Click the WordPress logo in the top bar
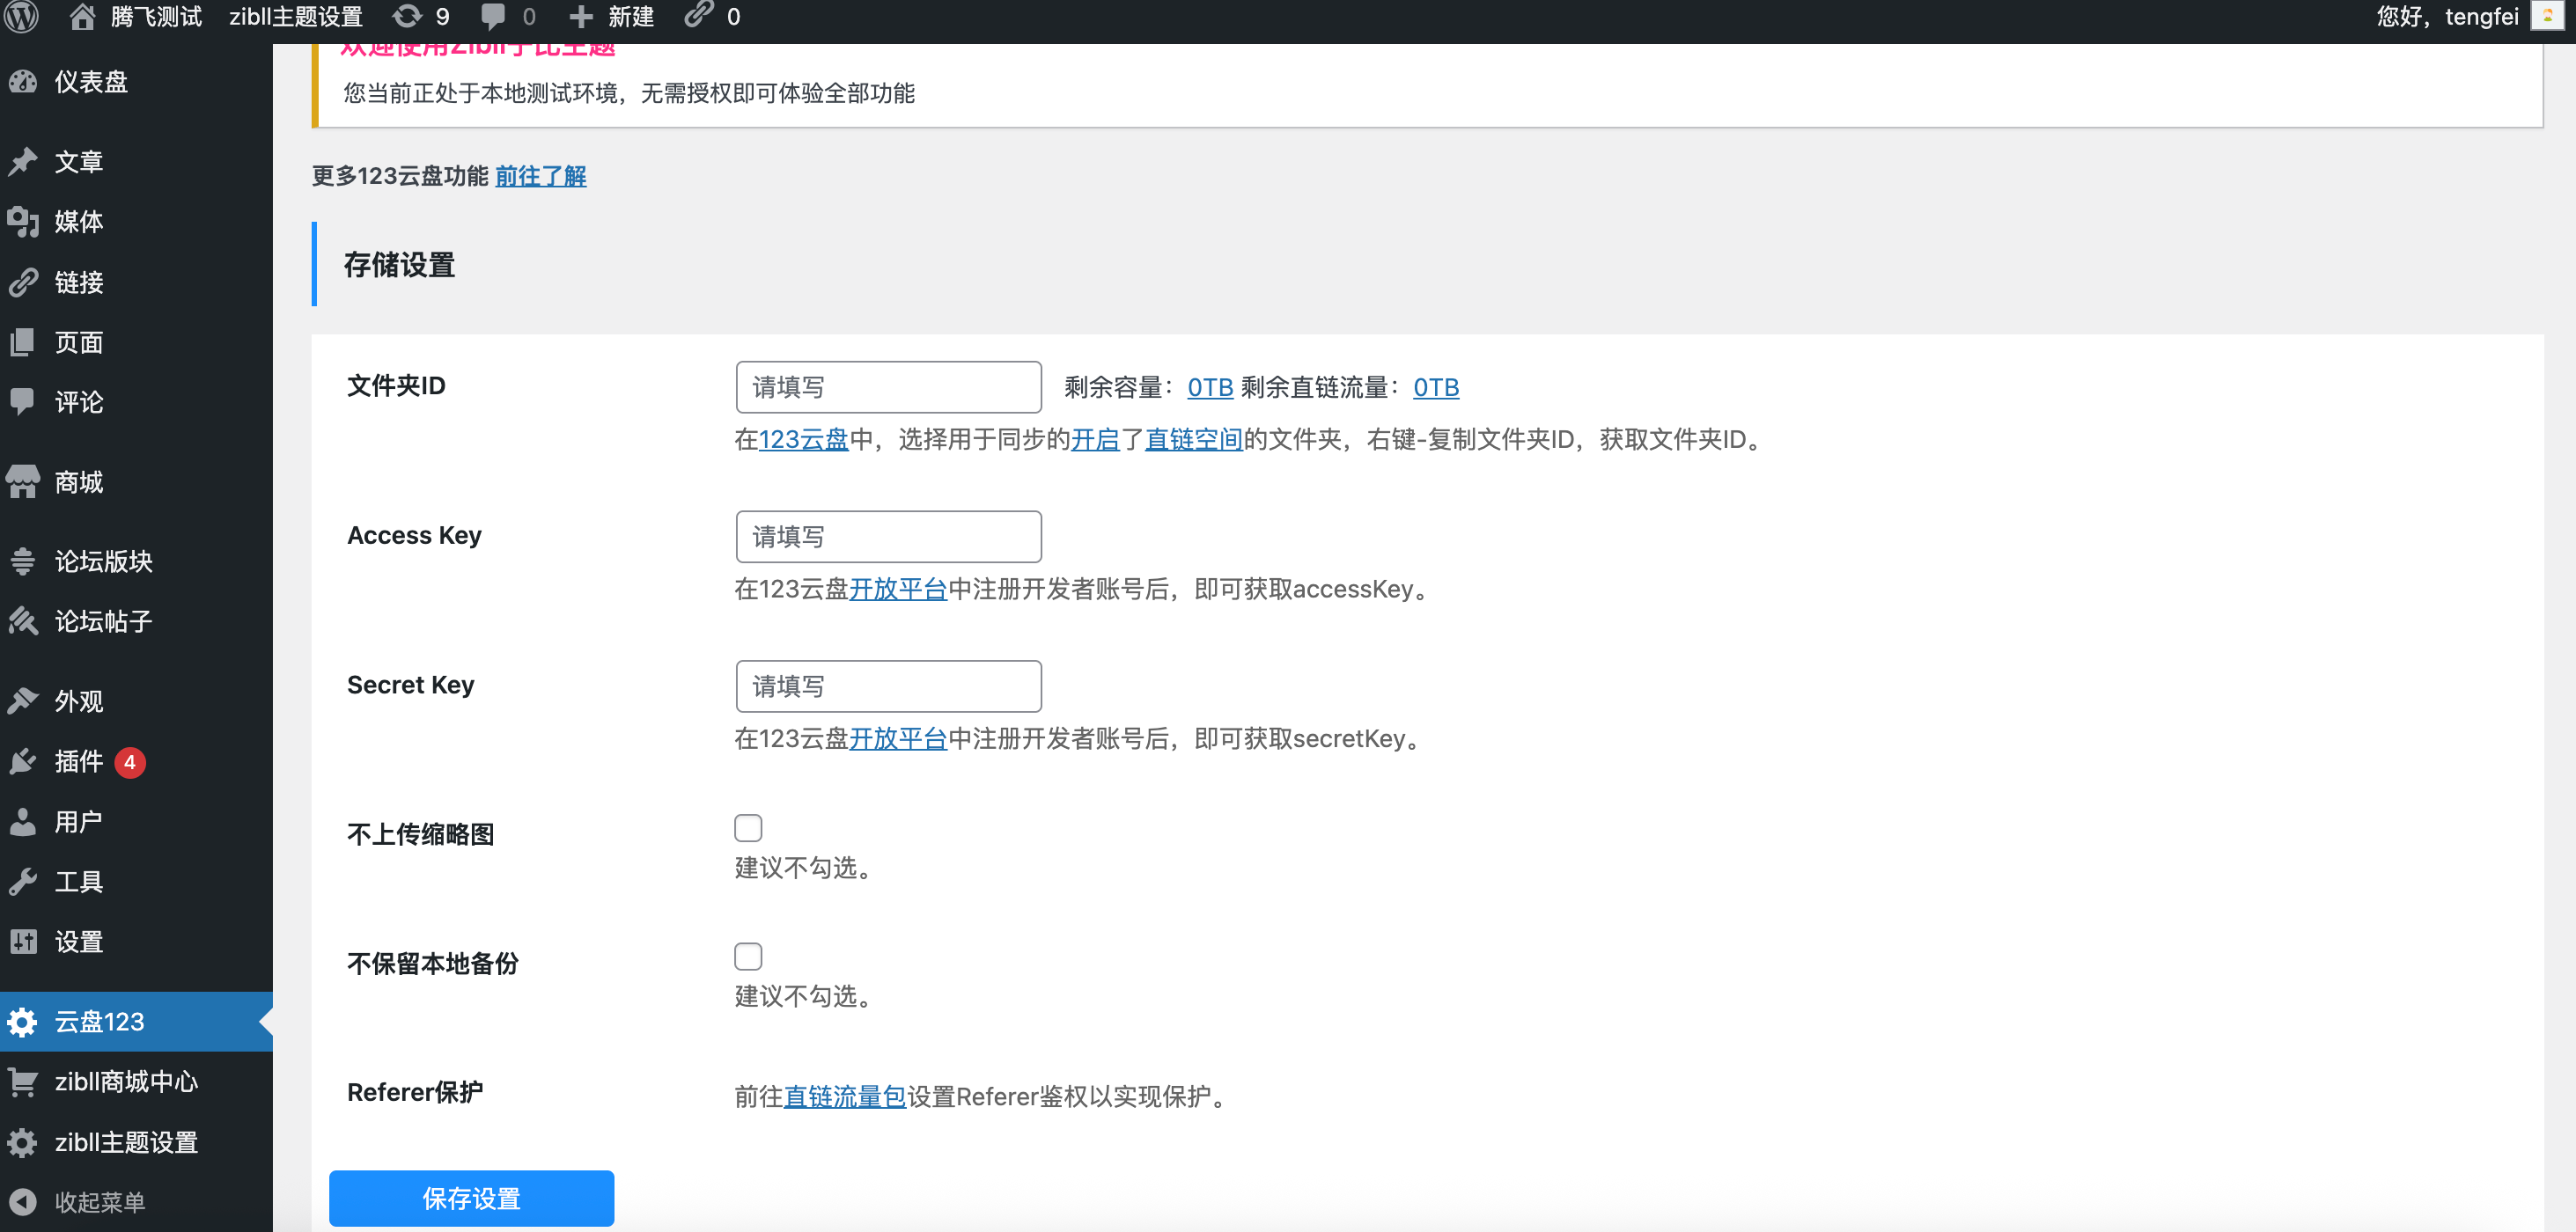This screenshot has width=2576, height=1232. point(21,15)
